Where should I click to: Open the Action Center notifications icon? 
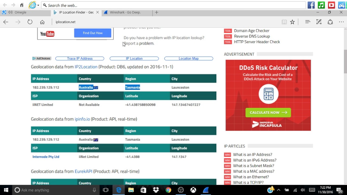tap(339, 190)
